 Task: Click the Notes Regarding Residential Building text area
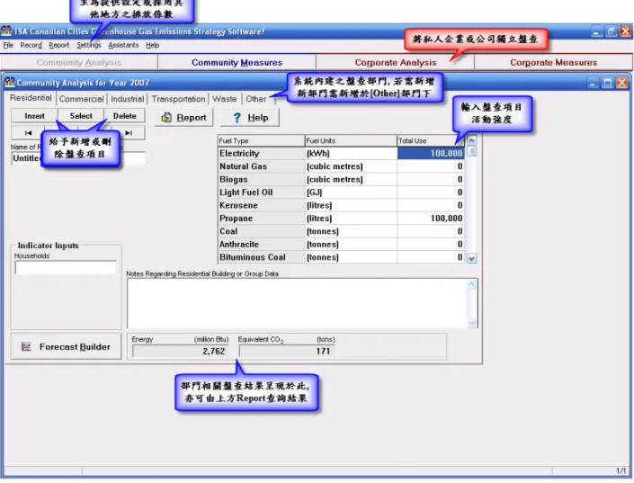coord(297,303)
